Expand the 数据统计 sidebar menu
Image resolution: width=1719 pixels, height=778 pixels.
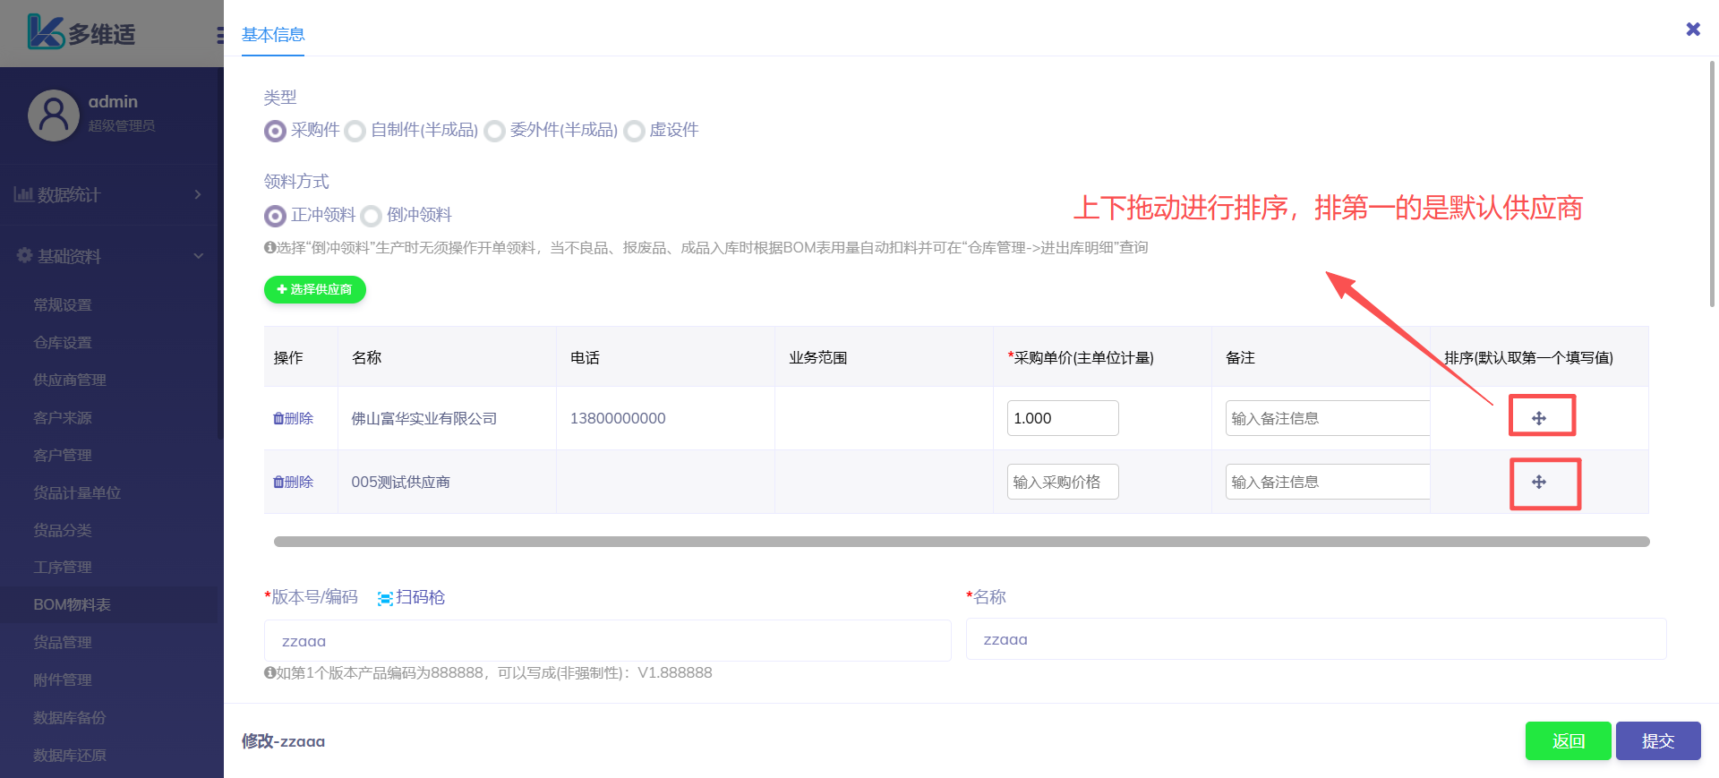pyautogui.click(x=107, y=194)
